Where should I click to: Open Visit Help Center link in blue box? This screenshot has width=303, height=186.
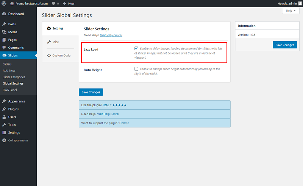108,114
